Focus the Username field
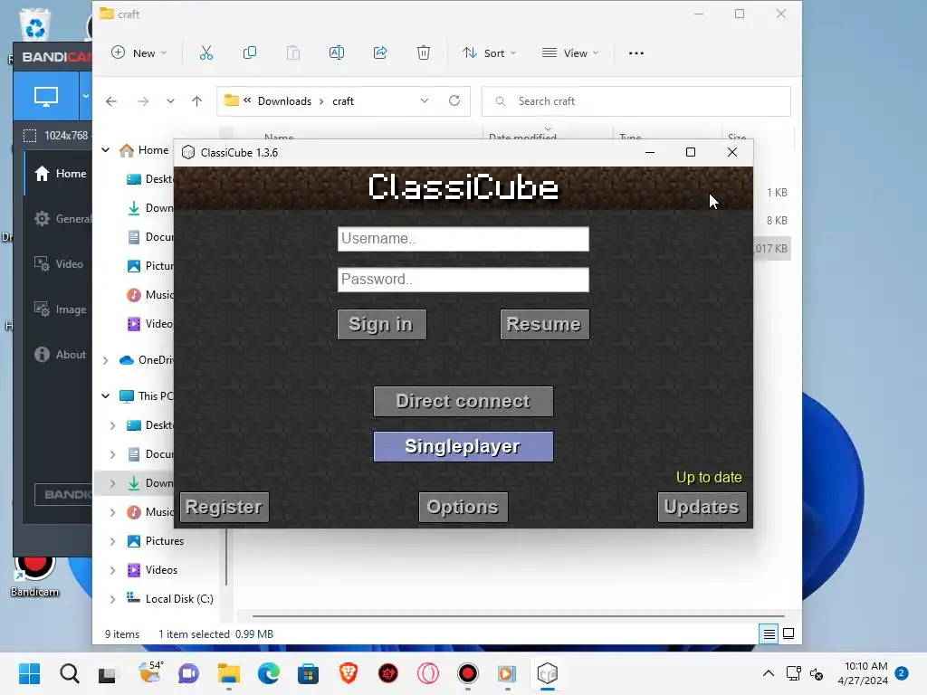Screen dimensions: 927x695 coord(463,239)
